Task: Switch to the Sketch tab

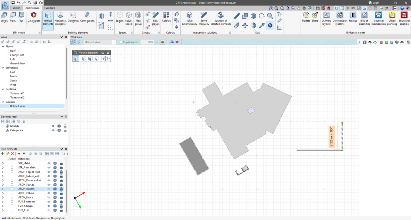Action: coord(16,8)
